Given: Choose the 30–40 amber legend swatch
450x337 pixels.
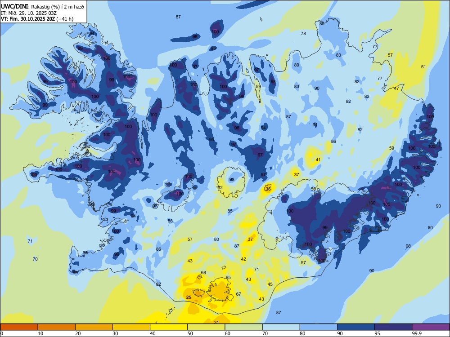Looking at the screenshot, I should [x=131, y=327].
